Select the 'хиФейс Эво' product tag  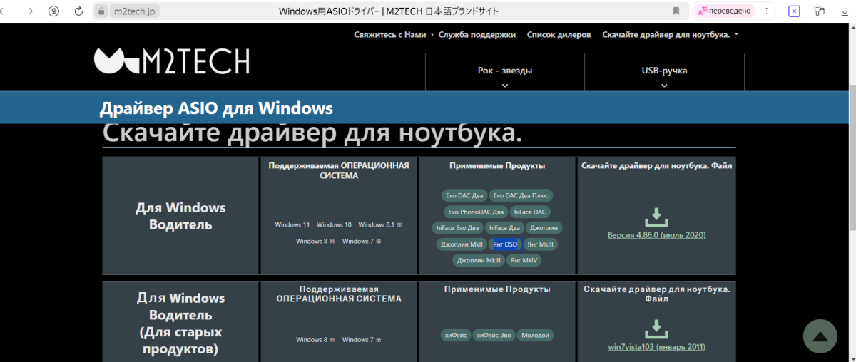click(494, 335)
